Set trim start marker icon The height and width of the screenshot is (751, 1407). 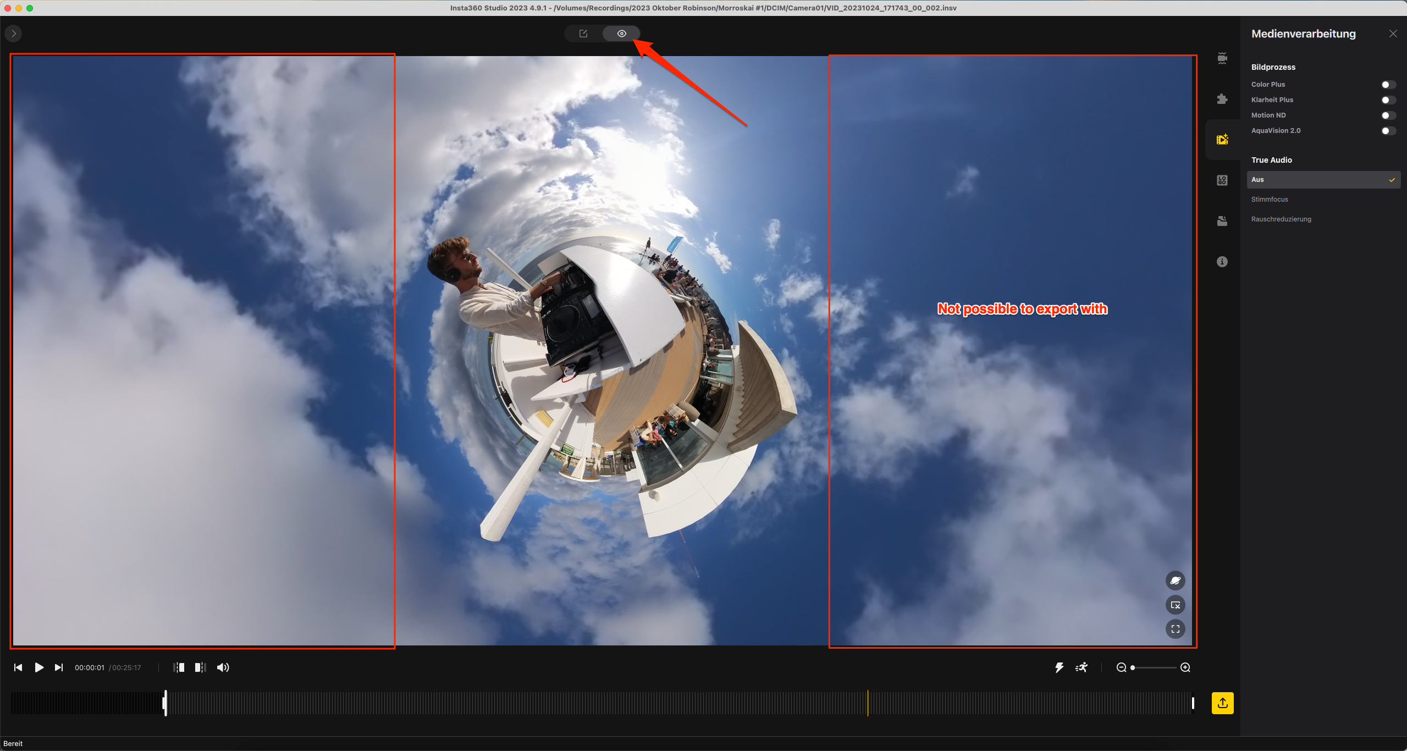pyautogui.click(x=179, y=667)
